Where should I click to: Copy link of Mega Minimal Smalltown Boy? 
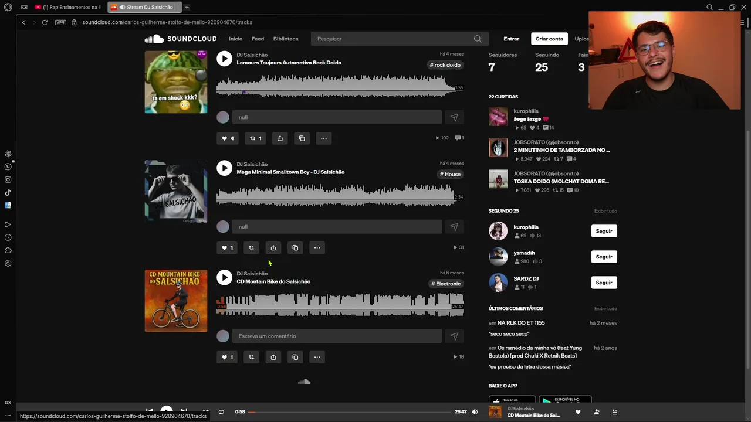coord(295,247)
